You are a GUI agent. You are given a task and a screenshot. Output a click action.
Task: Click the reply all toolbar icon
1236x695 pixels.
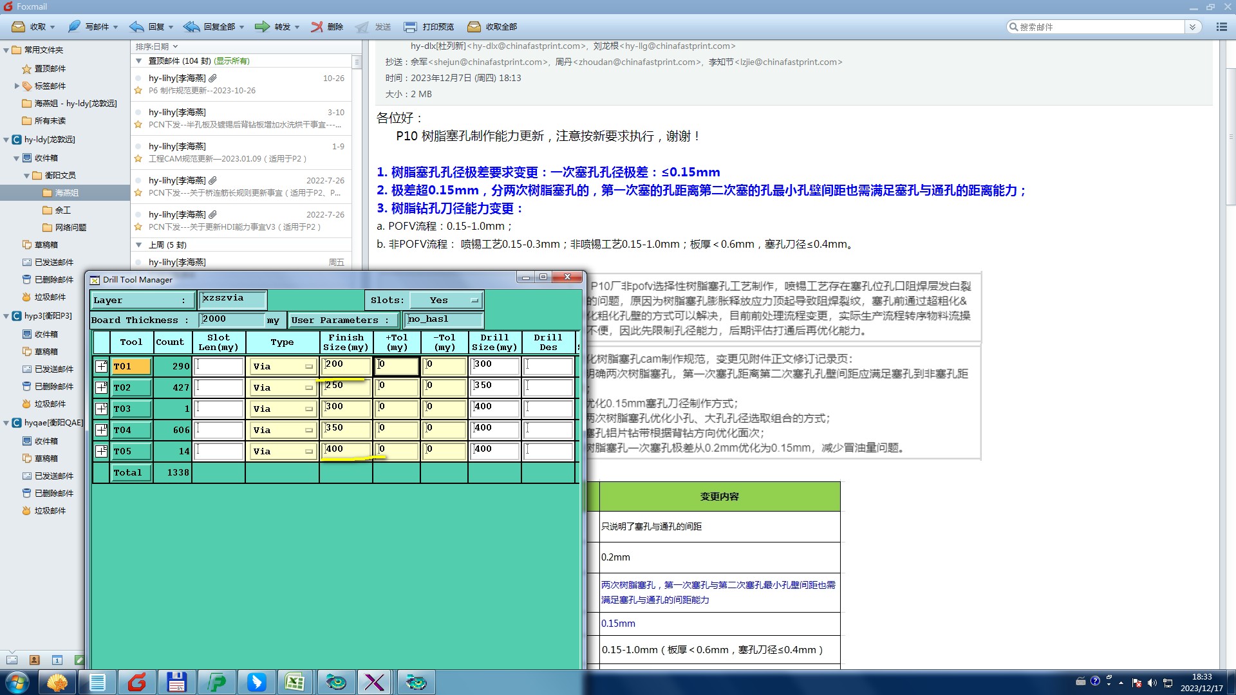click(191, 26)
